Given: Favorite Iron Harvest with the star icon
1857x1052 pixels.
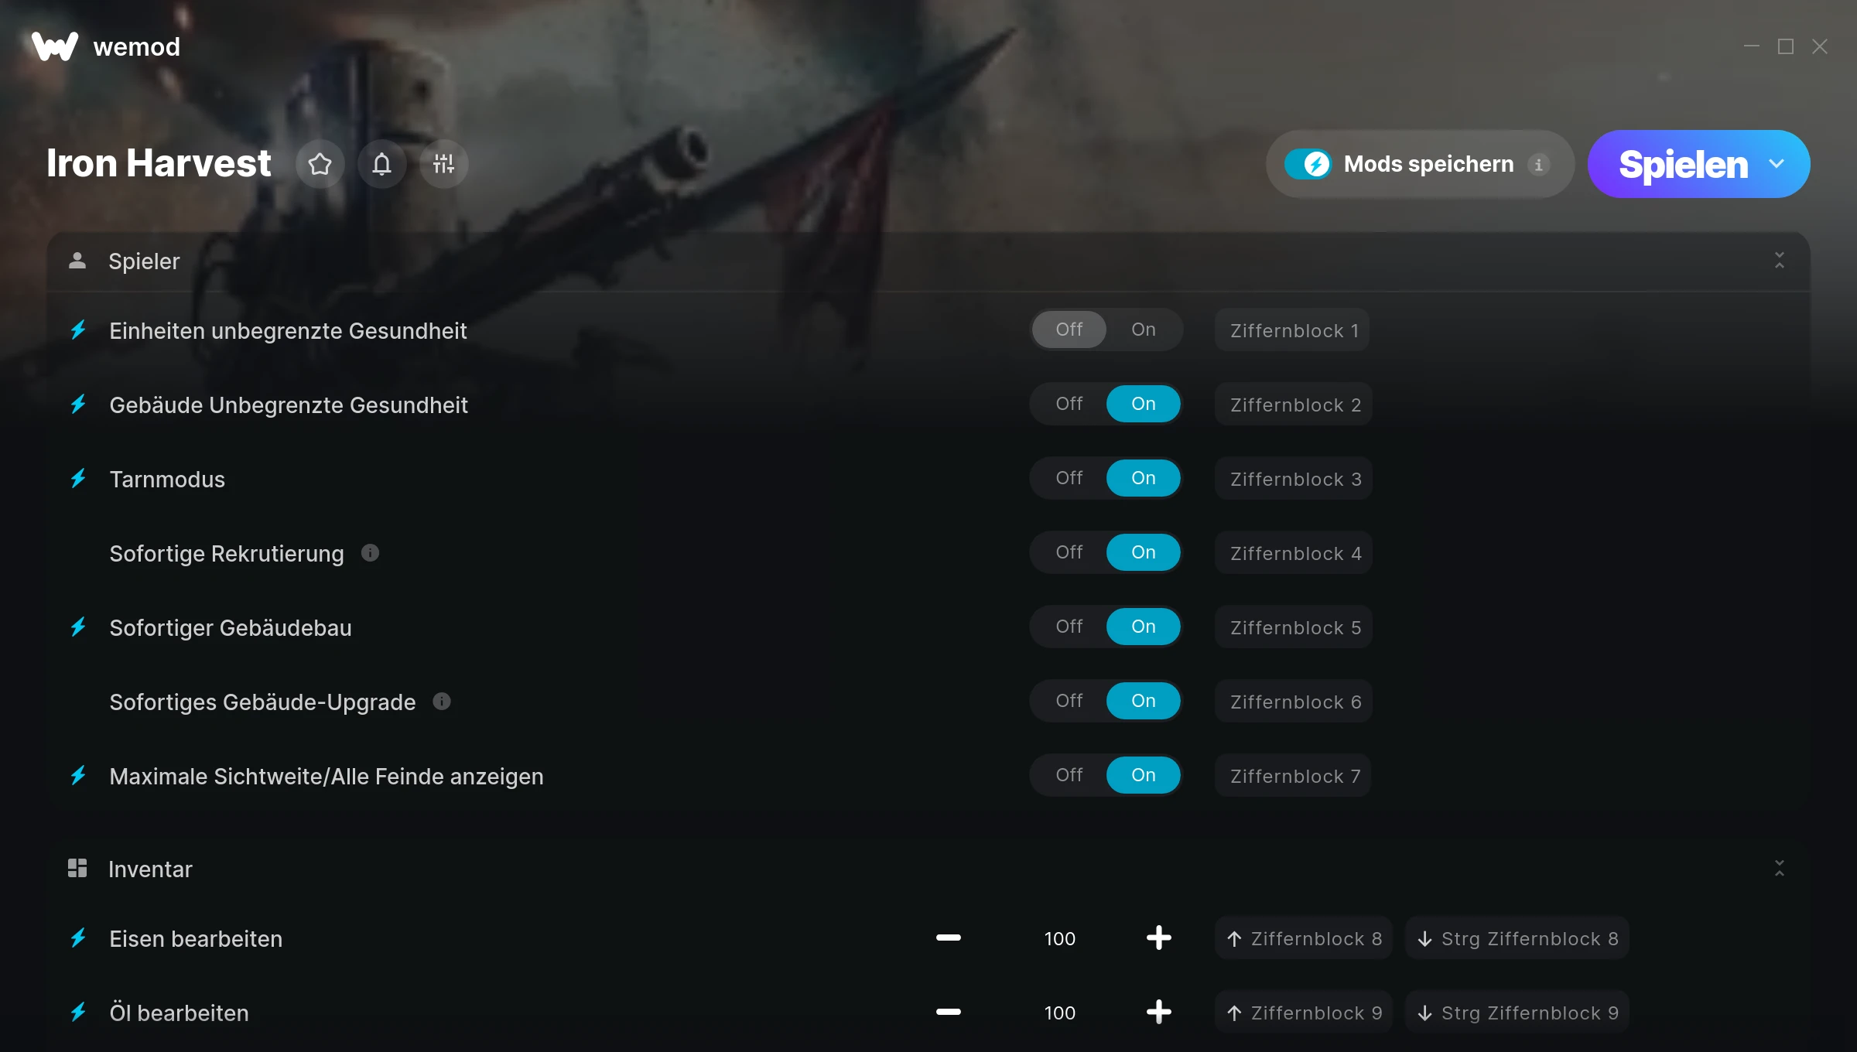Looking at the screenshot, I should pyautogui.click(x=320, y=164).
